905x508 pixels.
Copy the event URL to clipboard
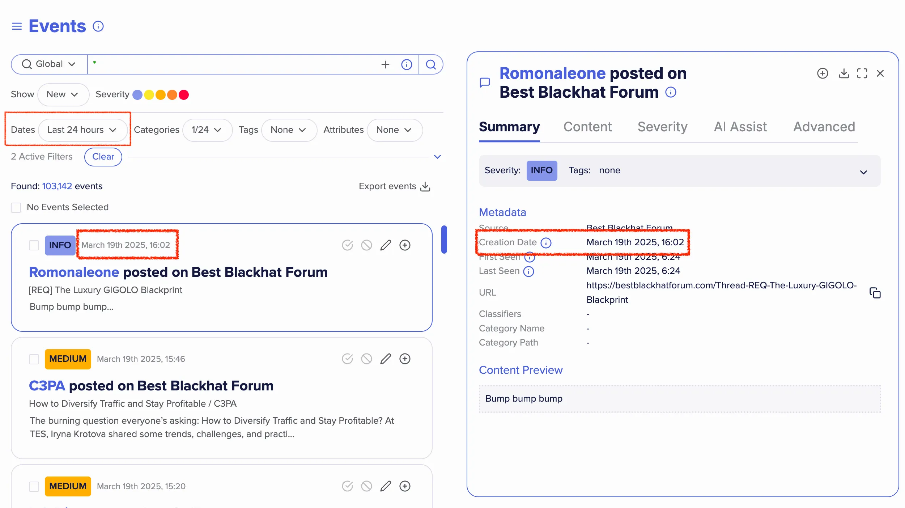click(x=875, y=293)
